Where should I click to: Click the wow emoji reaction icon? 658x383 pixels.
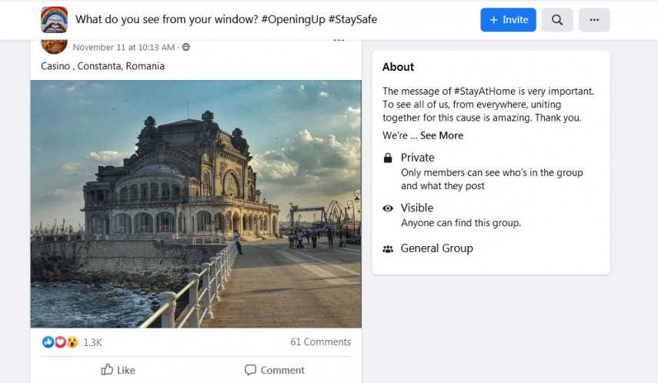click(72, 342)
